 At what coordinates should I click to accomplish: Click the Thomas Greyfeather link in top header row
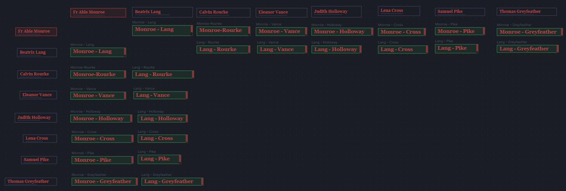520,12
